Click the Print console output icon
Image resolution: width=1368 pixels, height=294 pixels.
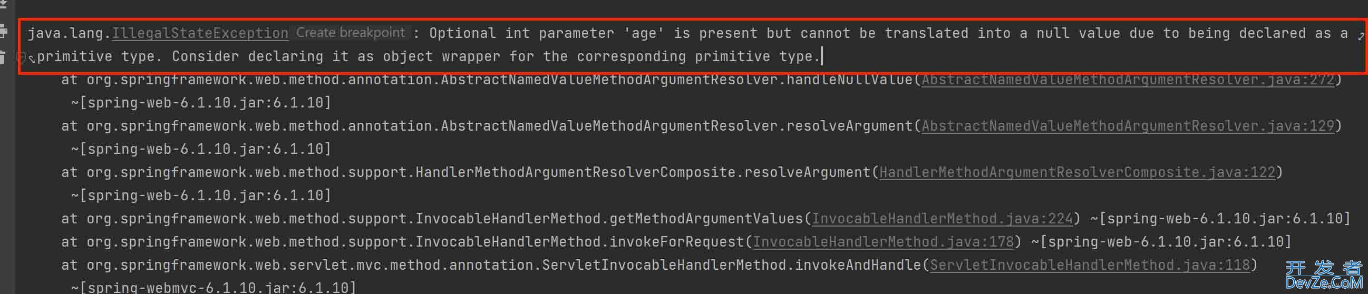click(3, 31)
